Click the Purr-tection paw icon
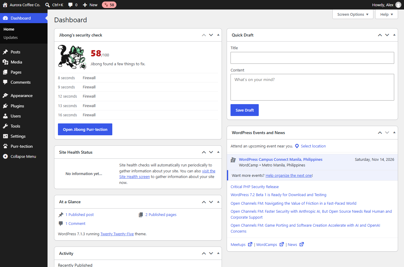Screen dimensions: 404x267 pyautogui.click(x=5, y=146)
